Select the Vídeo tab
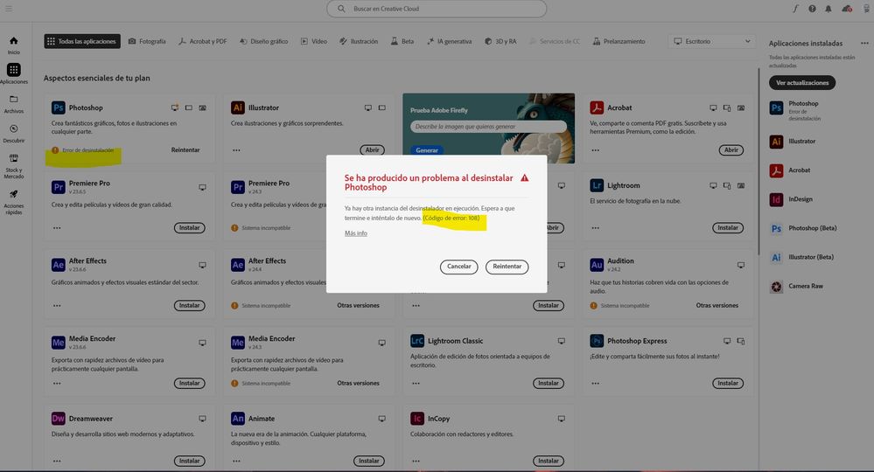 (x=314, y=41)
